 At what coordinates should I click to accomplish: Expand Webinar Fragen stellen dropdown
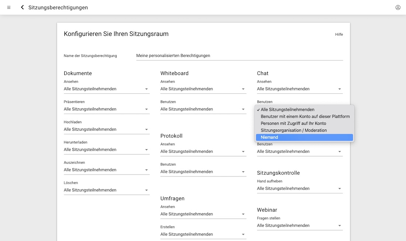pos(300,225)
